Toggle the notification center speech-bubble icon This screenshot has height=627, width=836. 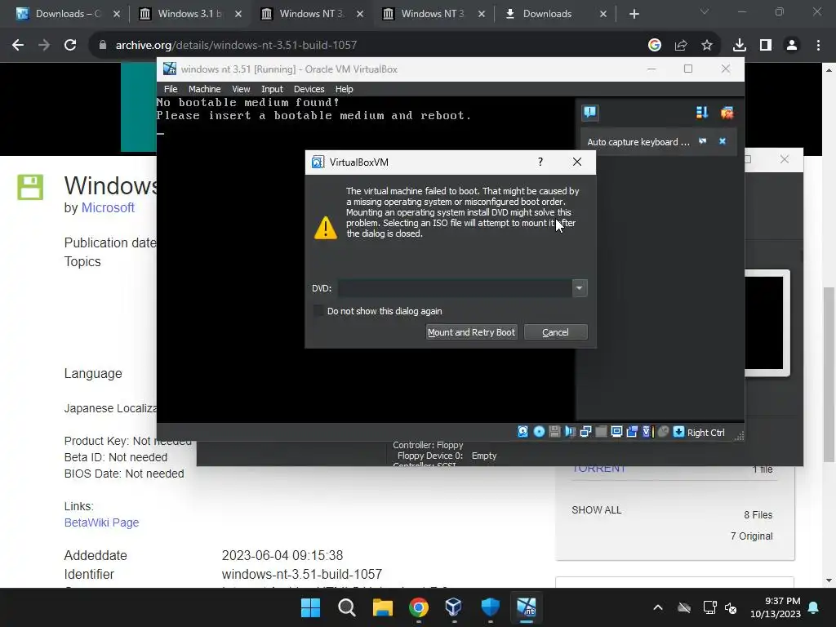[x=589, y=112]
